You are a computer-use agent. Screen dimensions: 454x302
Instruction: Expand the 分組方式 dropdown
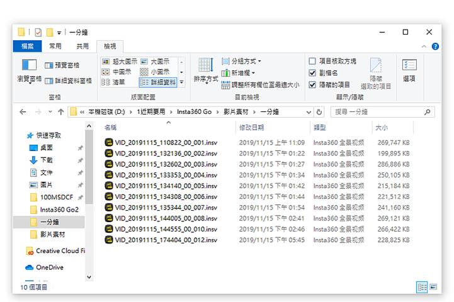tap(242, 62)
